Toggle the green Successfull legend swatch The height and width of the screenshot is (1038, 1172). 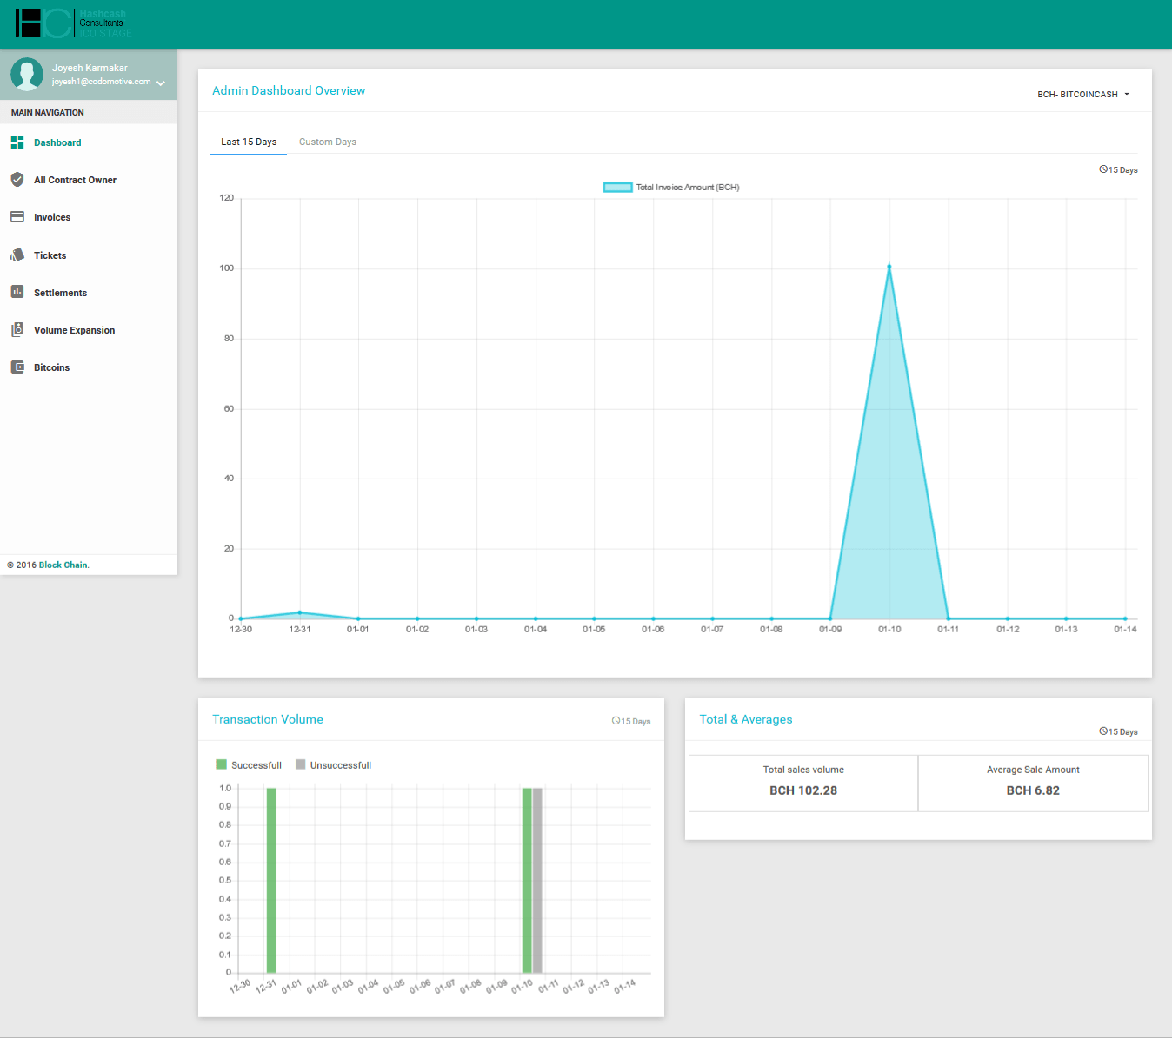[222, 764]
